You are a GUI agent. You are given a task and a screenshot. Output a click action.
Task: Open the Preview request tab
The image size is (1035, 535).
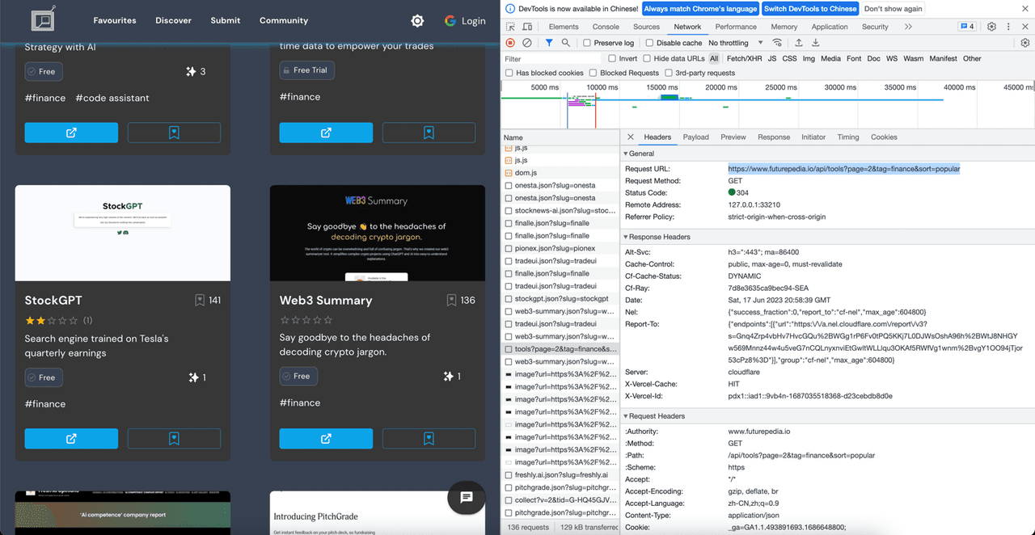tap(733, 137)
